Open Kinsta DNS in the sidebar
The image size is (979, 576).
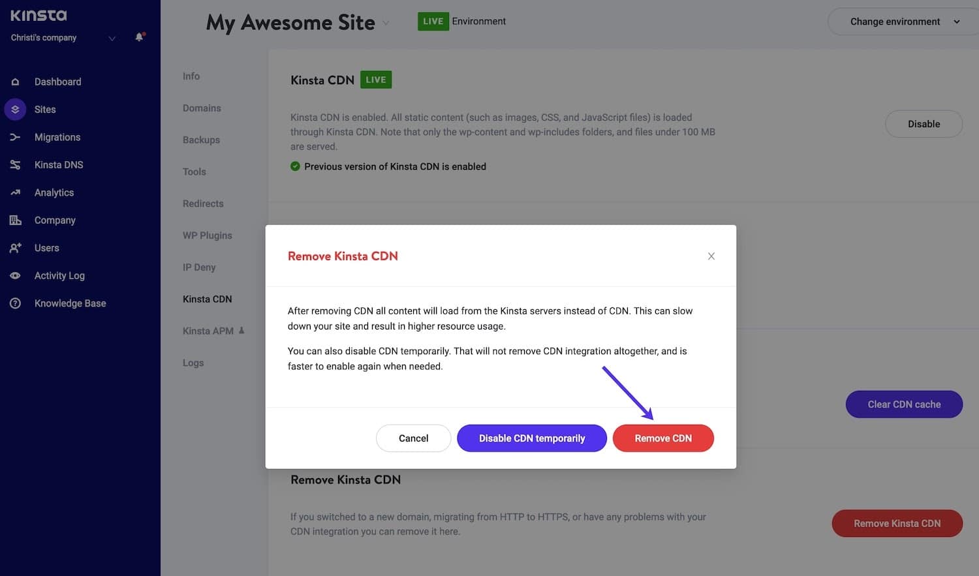pyautogui.click(x=59, y=165)
